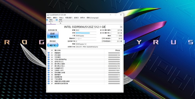Click the interface field NVM Express
This screenshot has height=99, width=195.
(x=86, y=36)
